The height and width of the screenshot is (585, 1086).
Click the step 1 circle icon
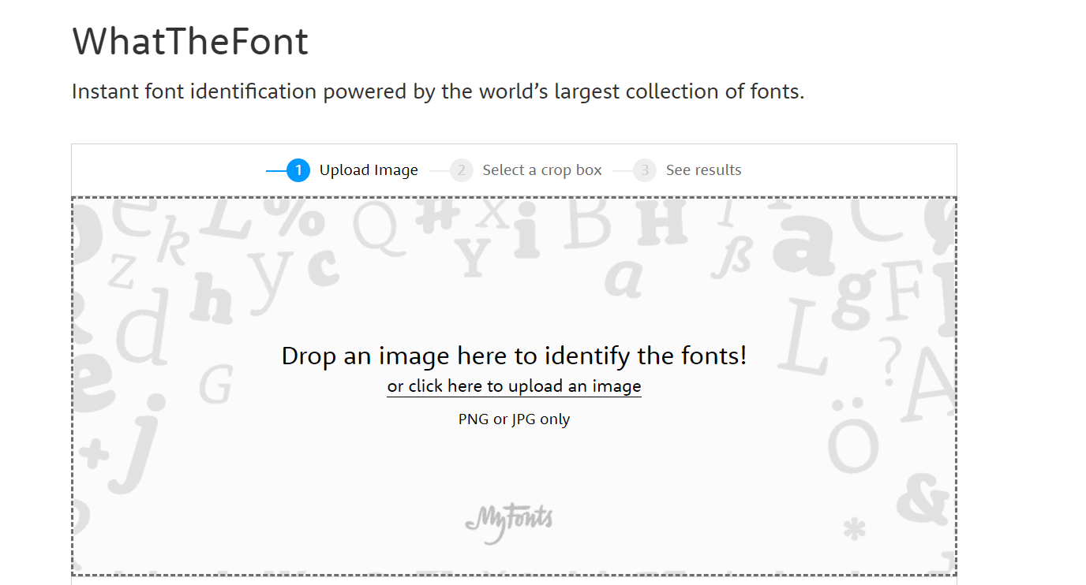click(298, 170)
